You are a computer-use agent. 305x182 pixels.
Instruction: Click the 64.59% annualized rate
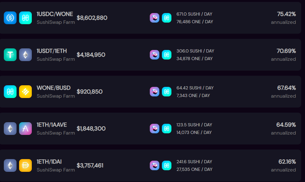(286, 125)
